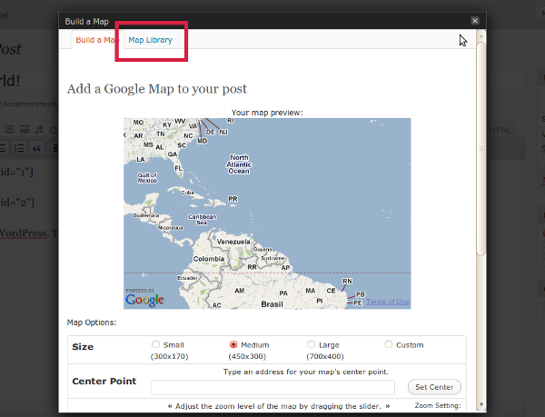Viewport: 545px width, 417px height.
Task: Click the add video icon in editor
Action: click(25, 129)
